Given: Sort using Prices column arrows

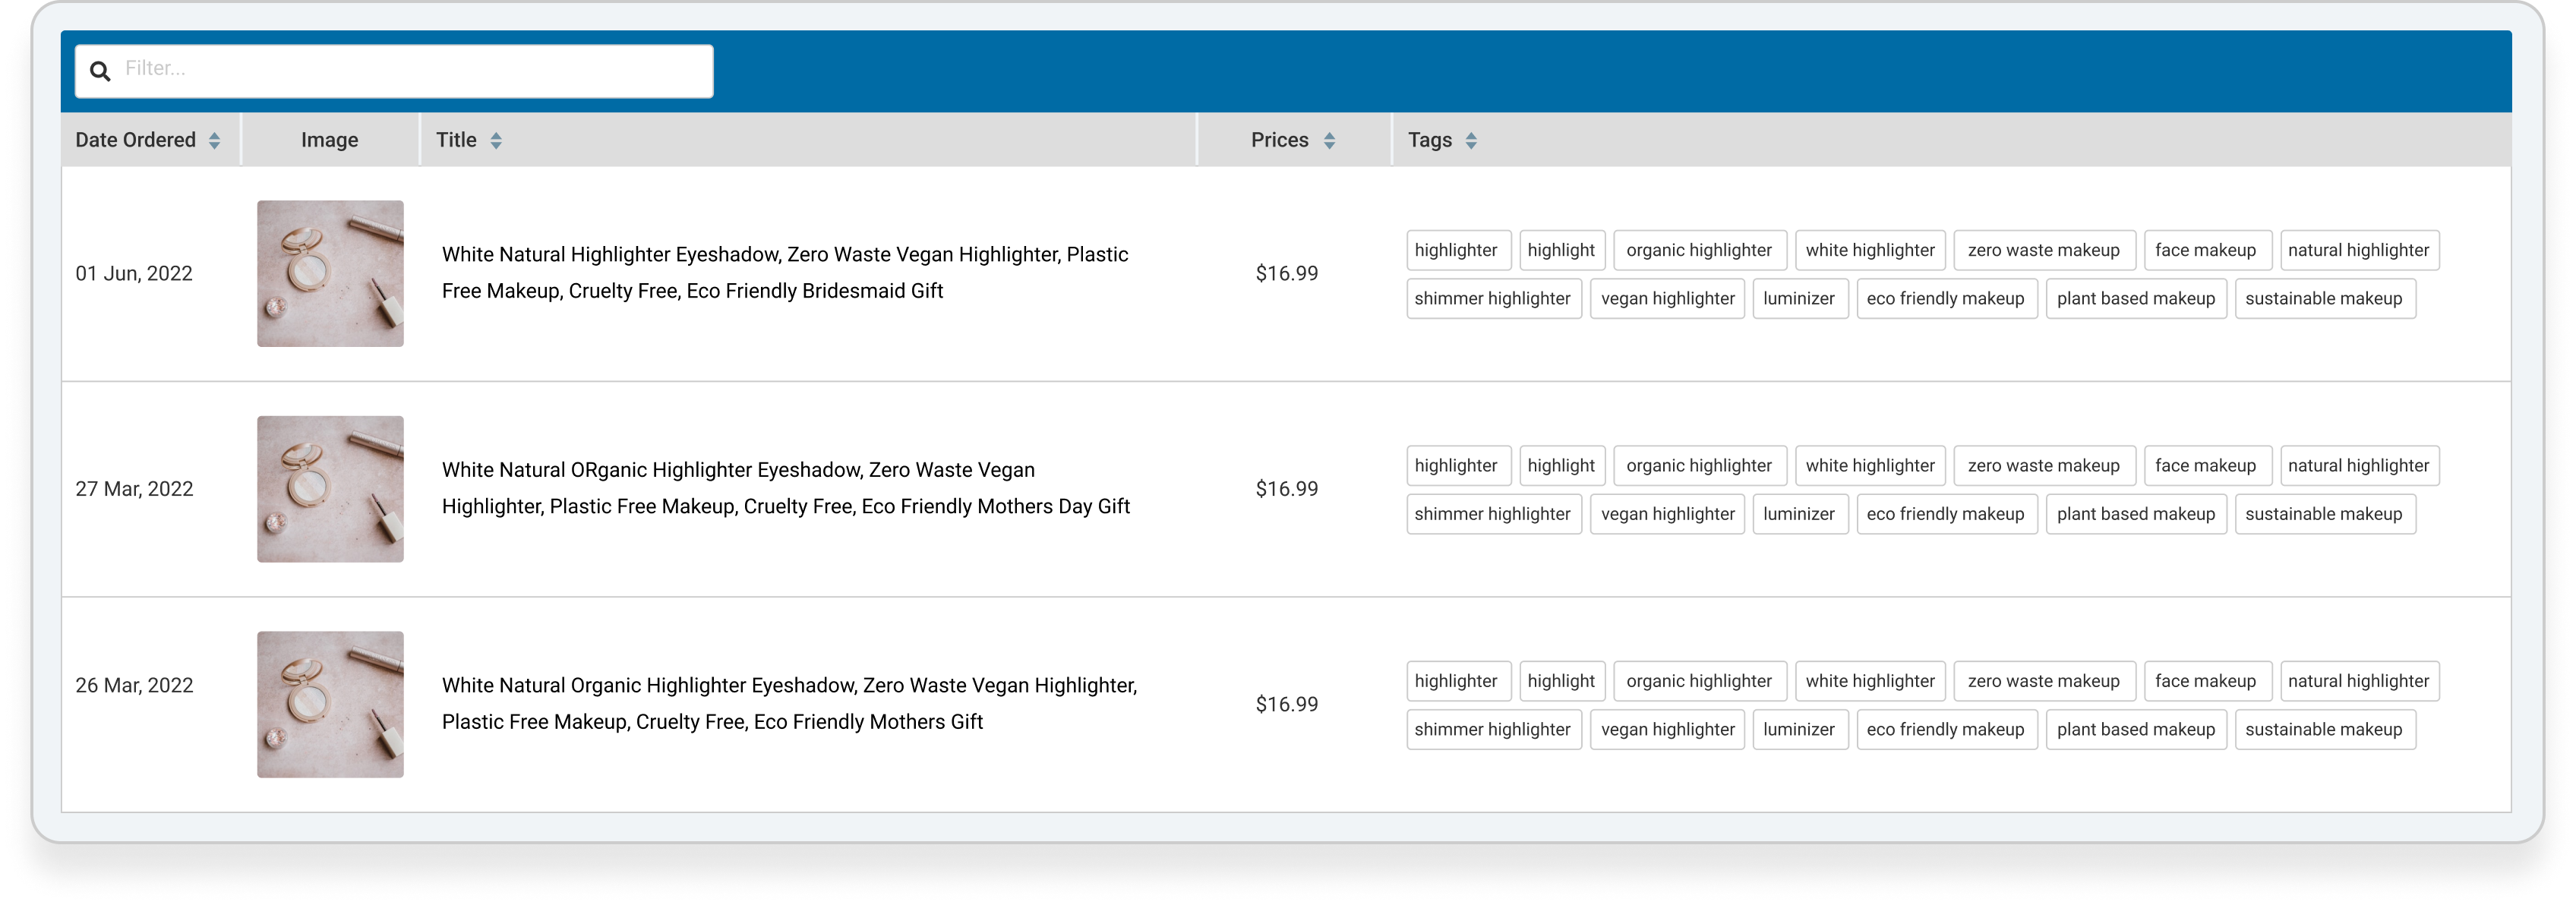Looking at the screenshot, I should (1329, 141).
